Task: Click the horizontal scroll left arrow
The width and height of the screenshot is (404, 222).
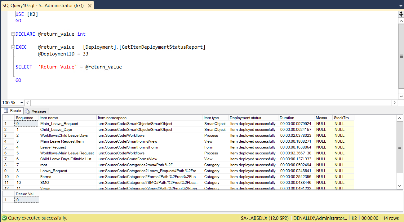Action: click(27, 103)
